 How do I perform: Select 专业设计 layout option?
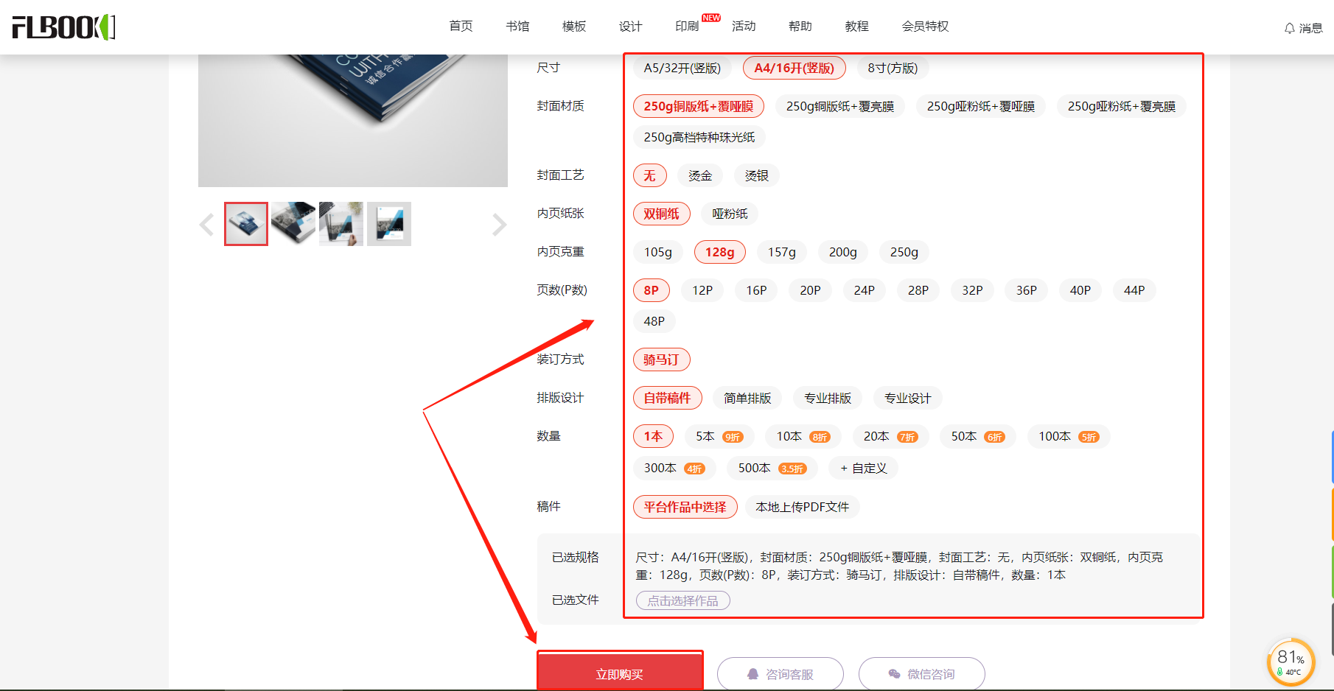pyautogui.click(x=908, y=398)
